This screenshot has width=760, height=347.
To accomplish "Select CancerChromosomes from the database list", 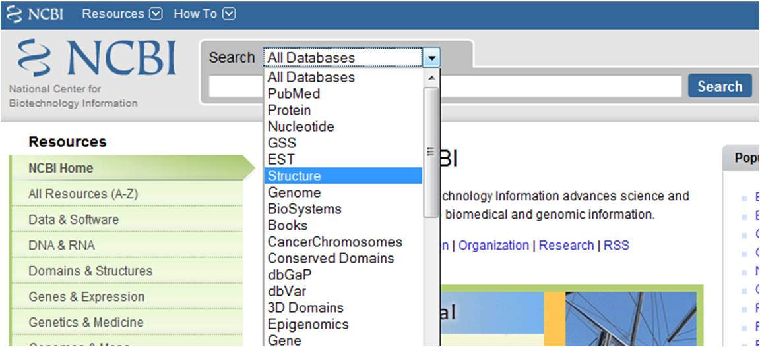I will click(x=344, y=242).
